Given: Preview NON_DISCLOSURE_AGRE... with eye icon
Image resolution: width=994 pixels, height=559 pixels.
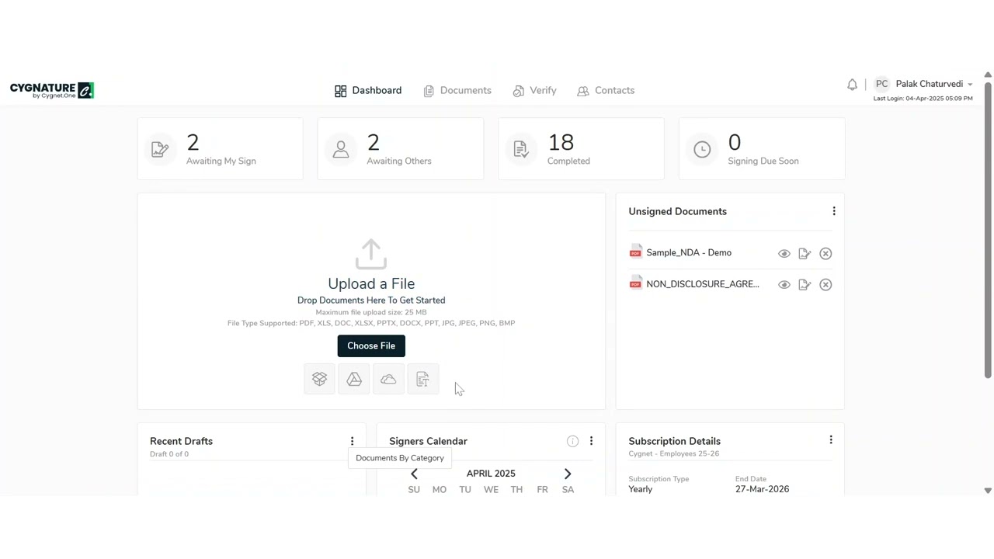Looking at the screenshot, I should tap(784, 285).
